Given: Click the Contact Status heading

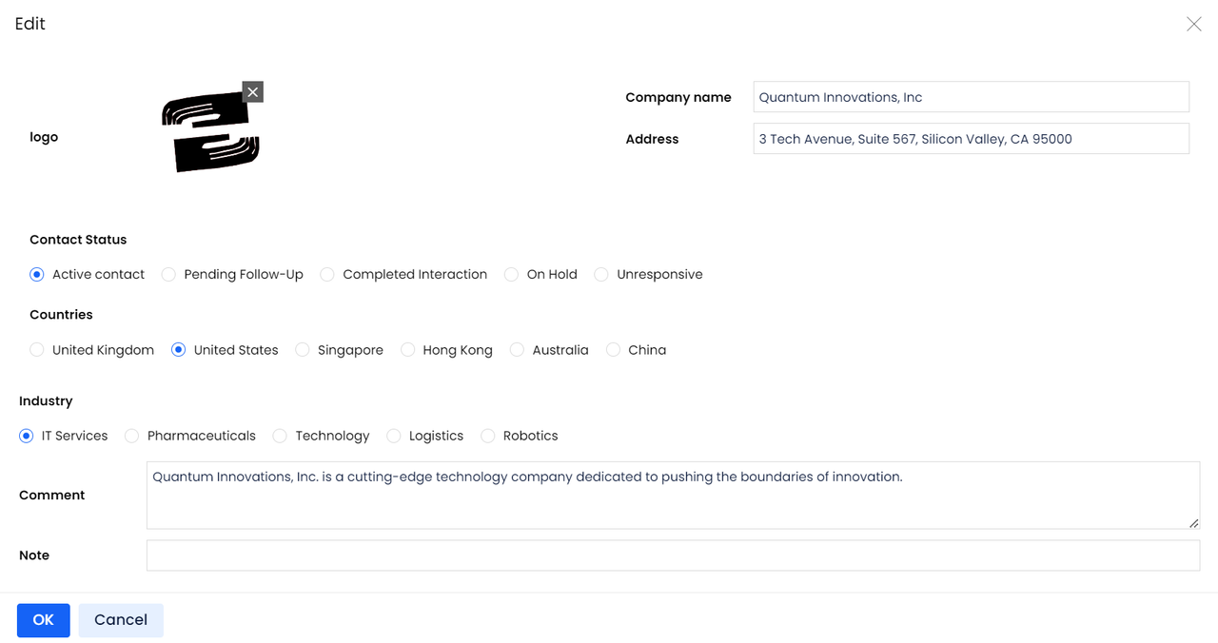Looking at the screenshot, I should (x=78, y=240).
